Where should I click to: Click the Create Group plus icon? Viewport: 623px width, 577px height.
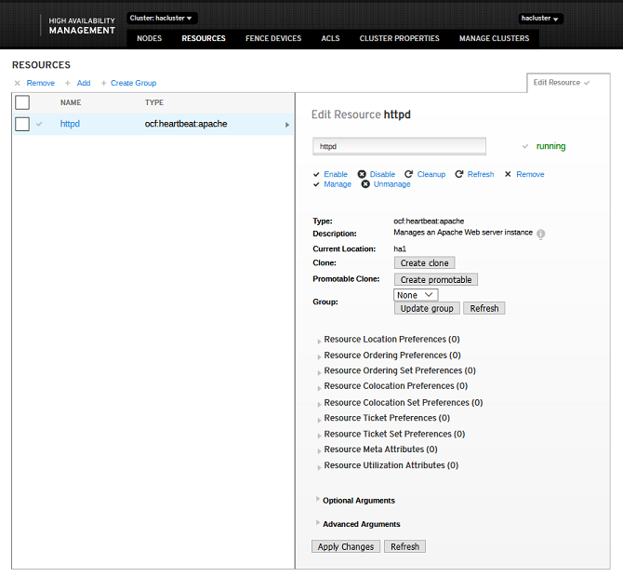(104, 83)
